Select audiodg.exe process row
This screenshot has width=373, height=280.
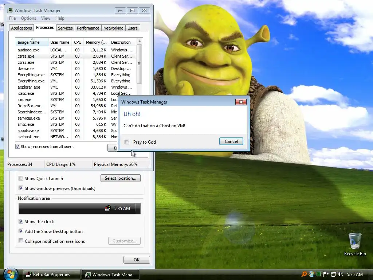point(75,50)
